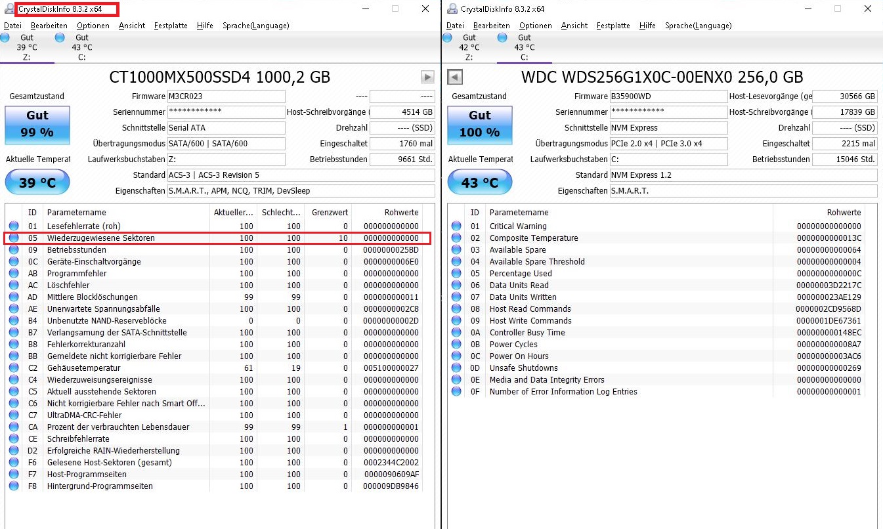Click Eigenschaften field with S.M.A.R.T., APM, NCQ

click(x=301, y=191)
